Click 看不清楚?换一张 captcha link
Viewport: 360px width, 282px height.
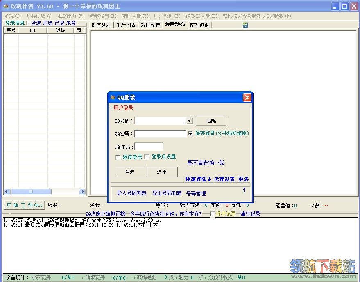(206, 163)
